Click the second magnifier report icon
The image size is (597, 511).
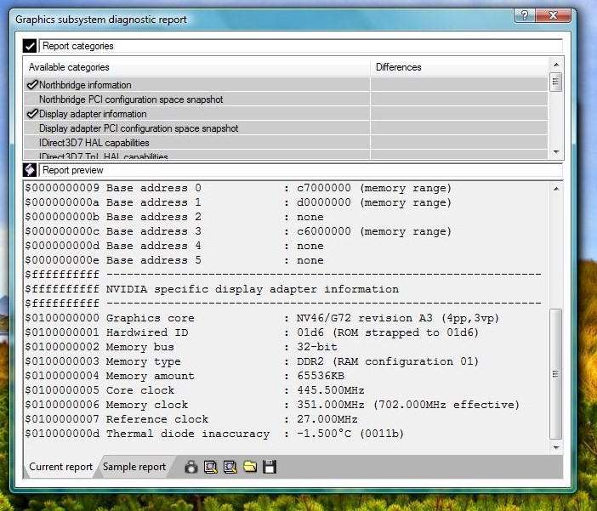tap(230, 467)
